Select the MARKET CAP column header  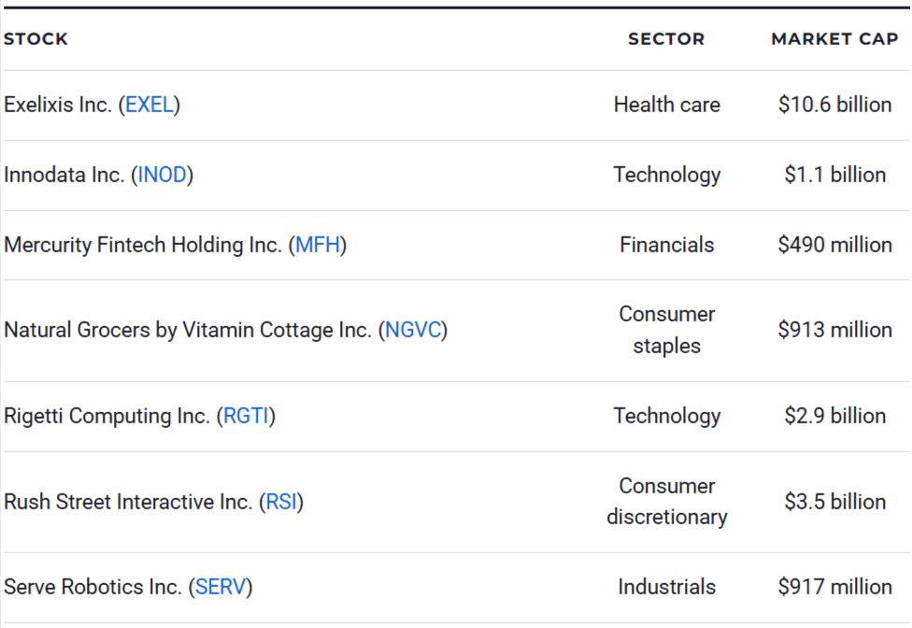click(x=834, y=39)
